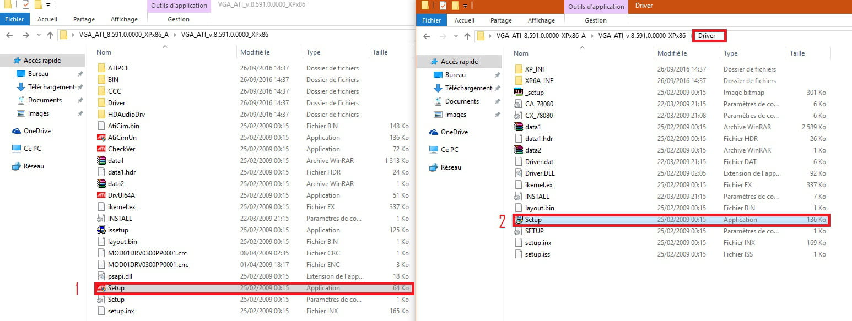Go back in the Driver window

(428, 36)
